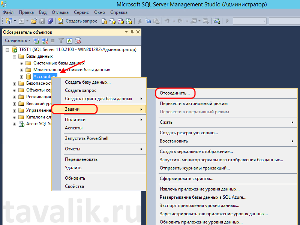Choose Создать зеркальное отображение...
Screen dimensions: 300x225
222,151
